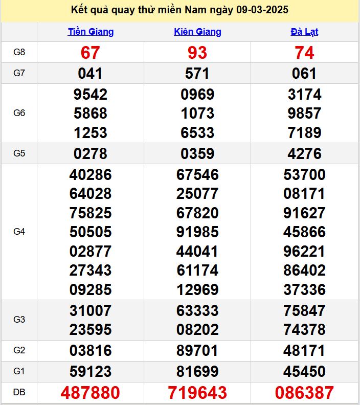Click the G4 number 75825
The image size is (360, 405).
point(91,213)
